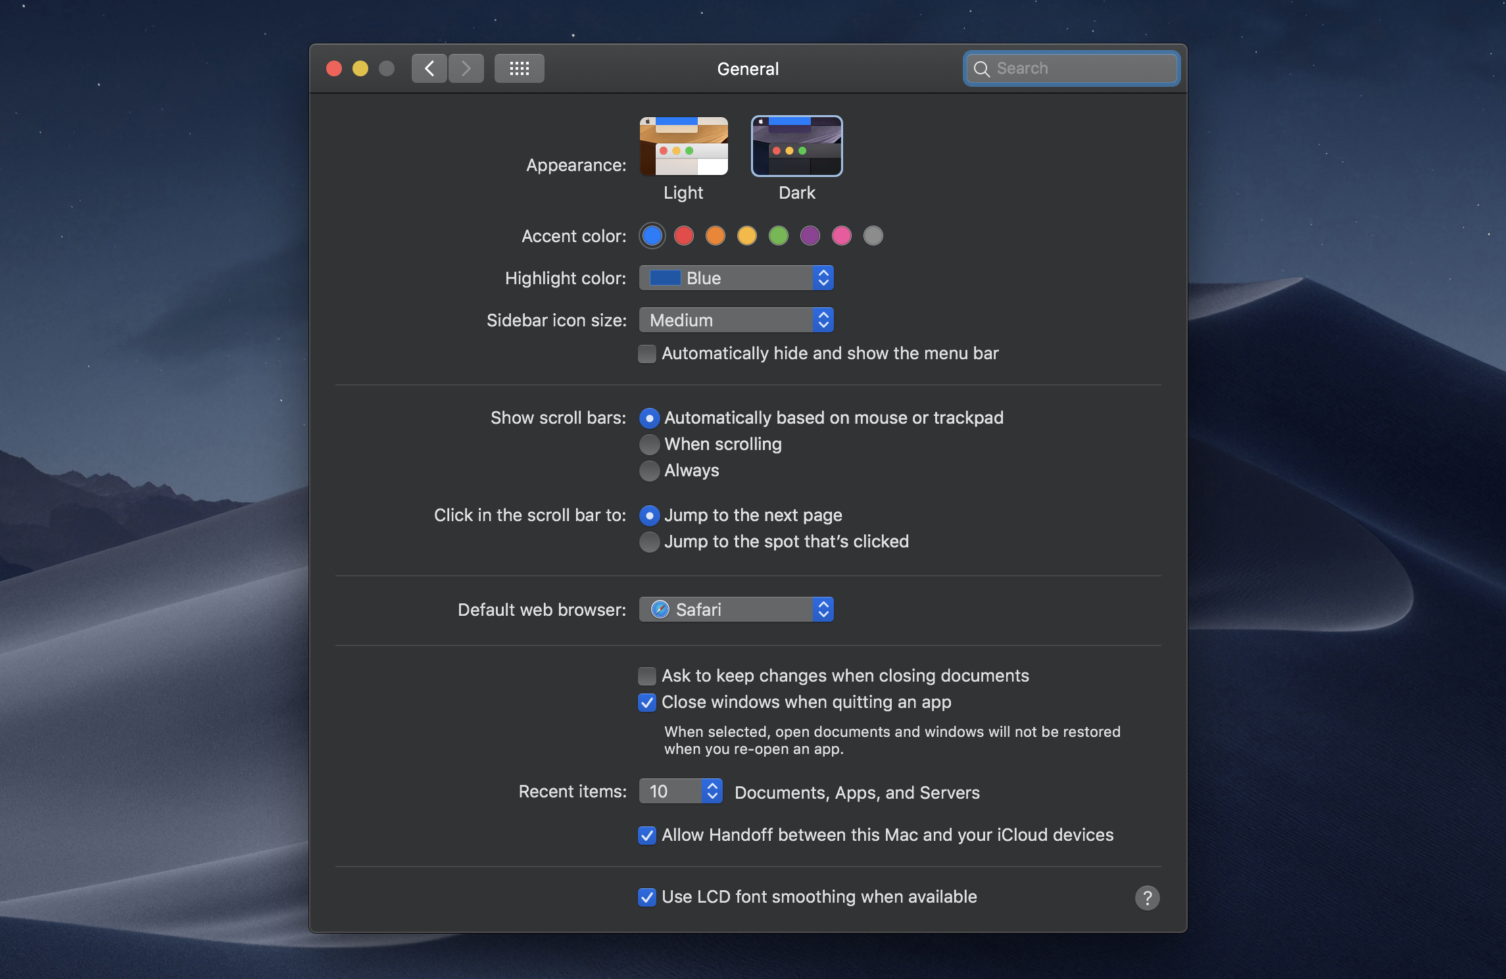The height and width of the screenshot is (979, 1506).
Task: Click the General window title
Action: 748,69
